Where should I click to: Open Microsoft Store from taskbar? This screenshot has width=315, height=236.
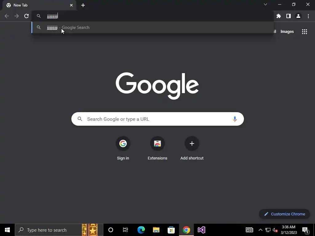click(x=171, y=230)
